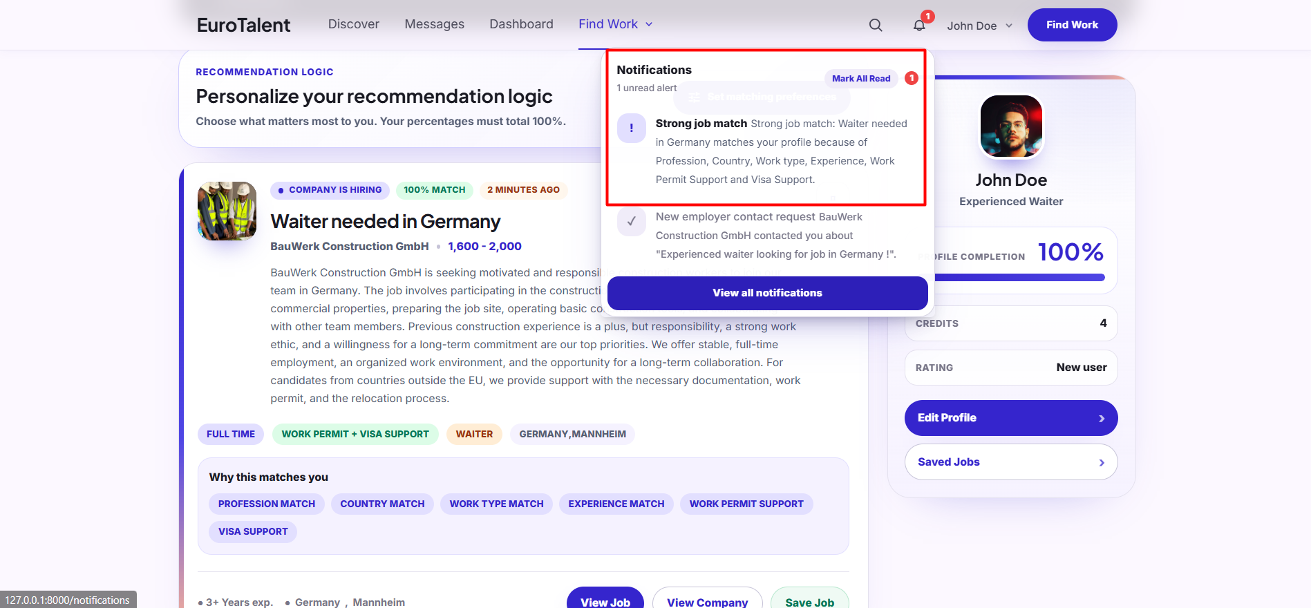1311x608 pixels.
Task: Click the Work Permit Support chip
Action: point(746,504)
